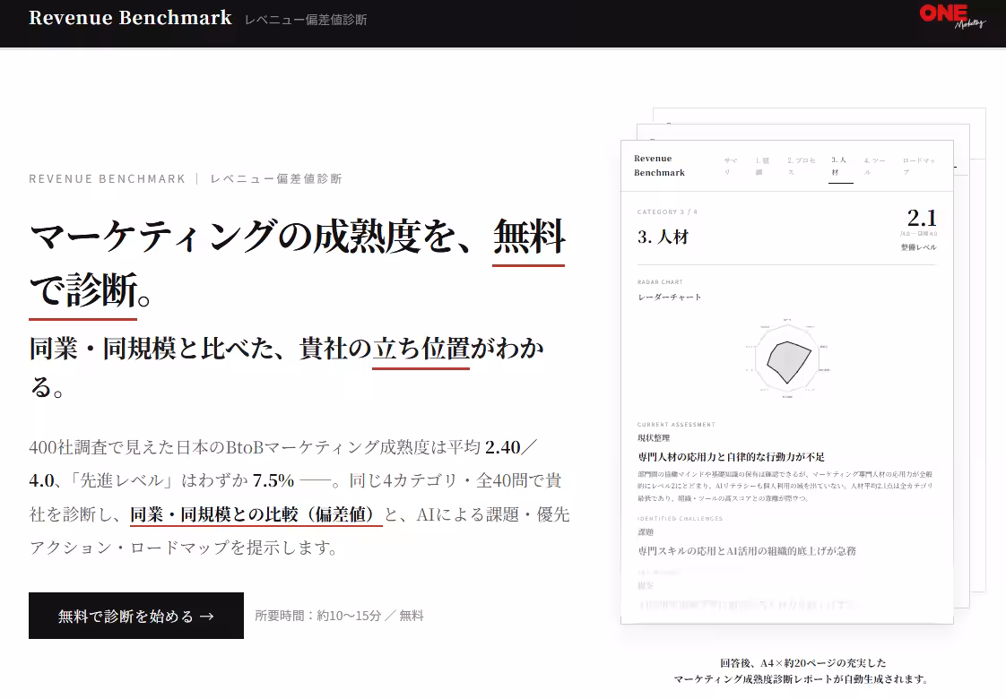Select the 3.人材 tab in report preview
Image resolution: width=1006 pixels, height=699 pixels.
pos(840,166)
